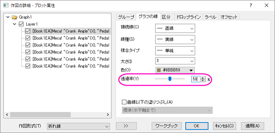275x133 pixels.
Task: Select the Graph1 tree item label
Action: click(25, 17)
